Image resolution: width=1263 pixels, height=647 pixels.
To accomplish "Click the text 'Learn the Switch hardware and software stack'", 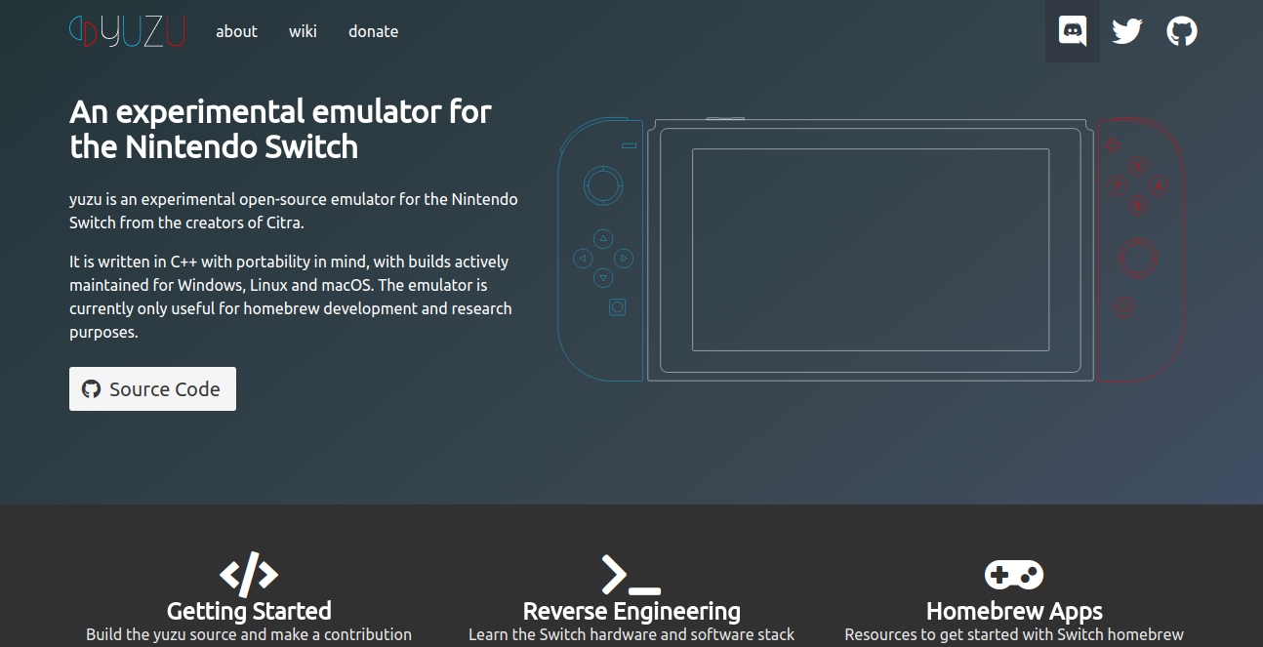I will (x=631, y=634).
